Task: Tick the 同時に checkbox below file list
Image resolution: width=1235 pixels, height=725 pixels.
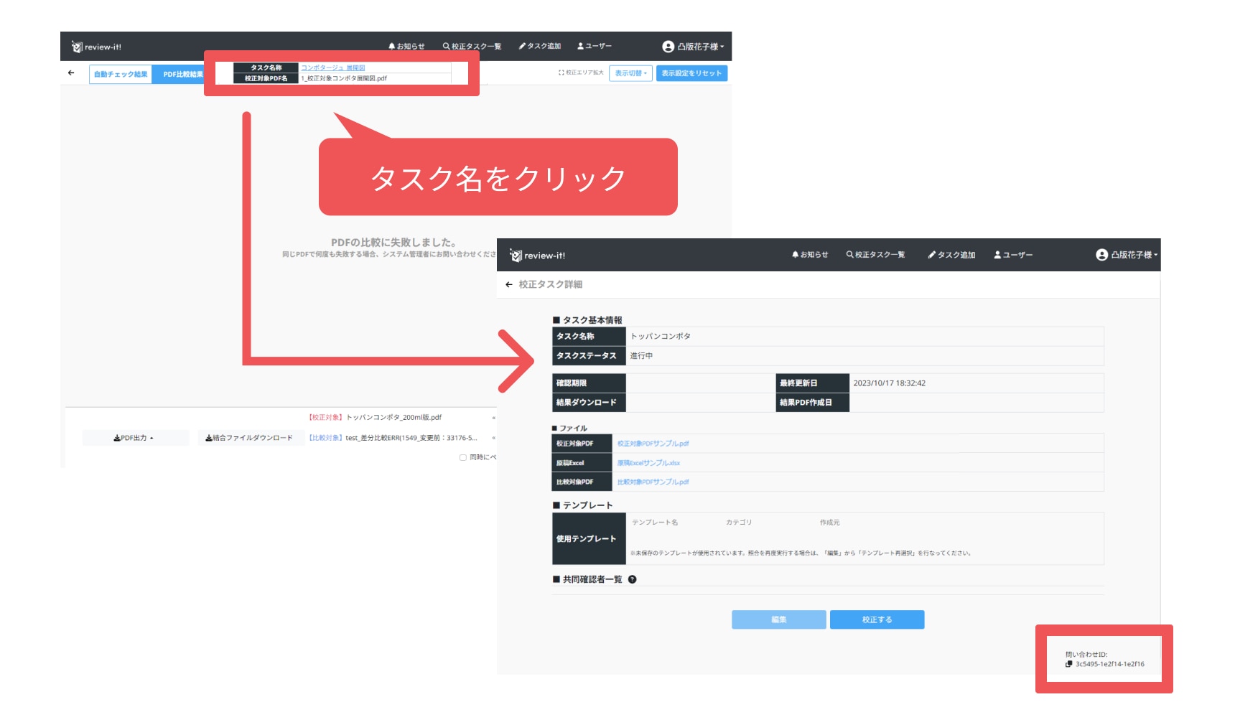Action: pyautogui.click(x=463, y=457)
